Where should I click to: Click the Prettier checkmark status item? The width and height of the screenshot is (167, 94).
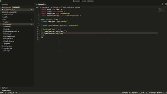[161, 93]
